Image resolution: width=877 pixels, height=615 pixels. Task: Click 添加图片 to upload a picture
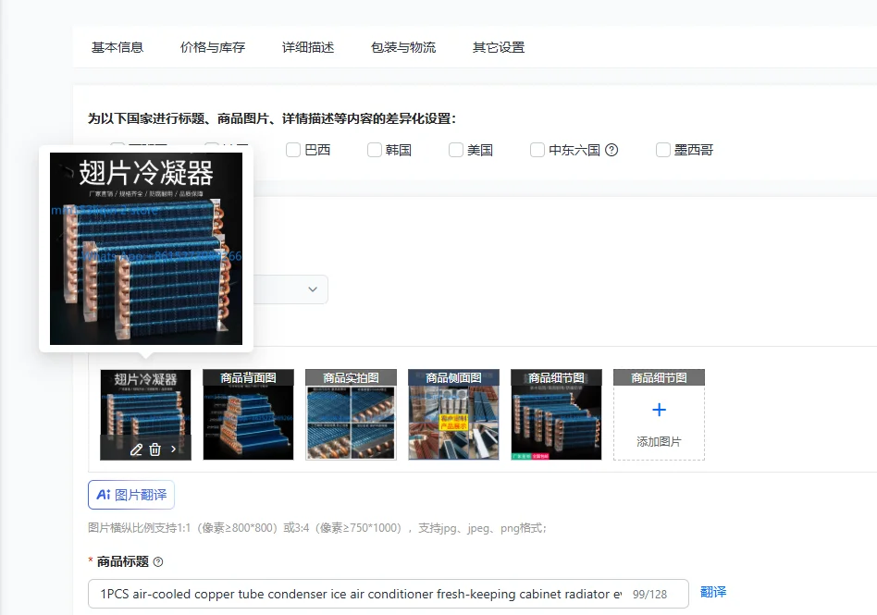coord(659,442)
